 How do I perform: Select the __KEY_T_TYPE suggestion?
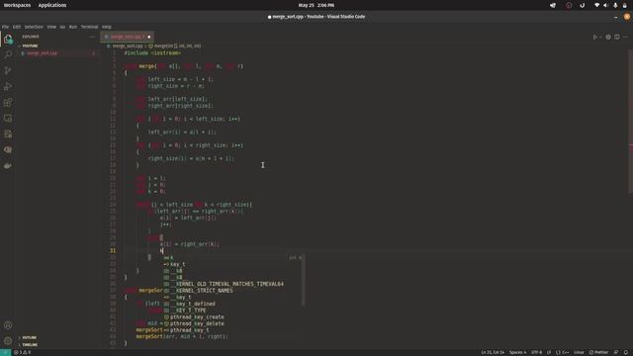click(232, 311)
